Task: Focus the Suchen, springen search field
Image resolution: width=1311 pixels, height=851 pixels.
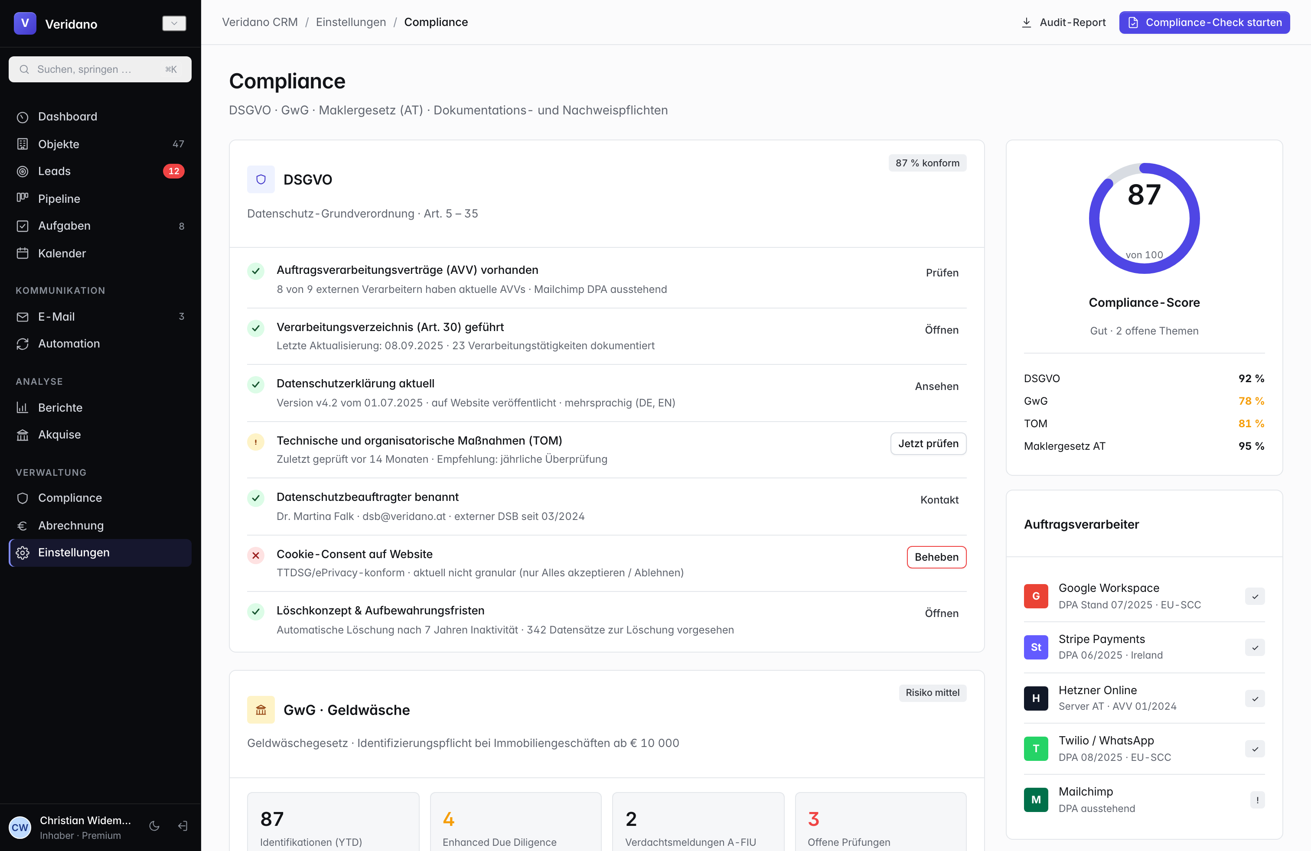Action: pyautogui.click(x=100, y=69)
